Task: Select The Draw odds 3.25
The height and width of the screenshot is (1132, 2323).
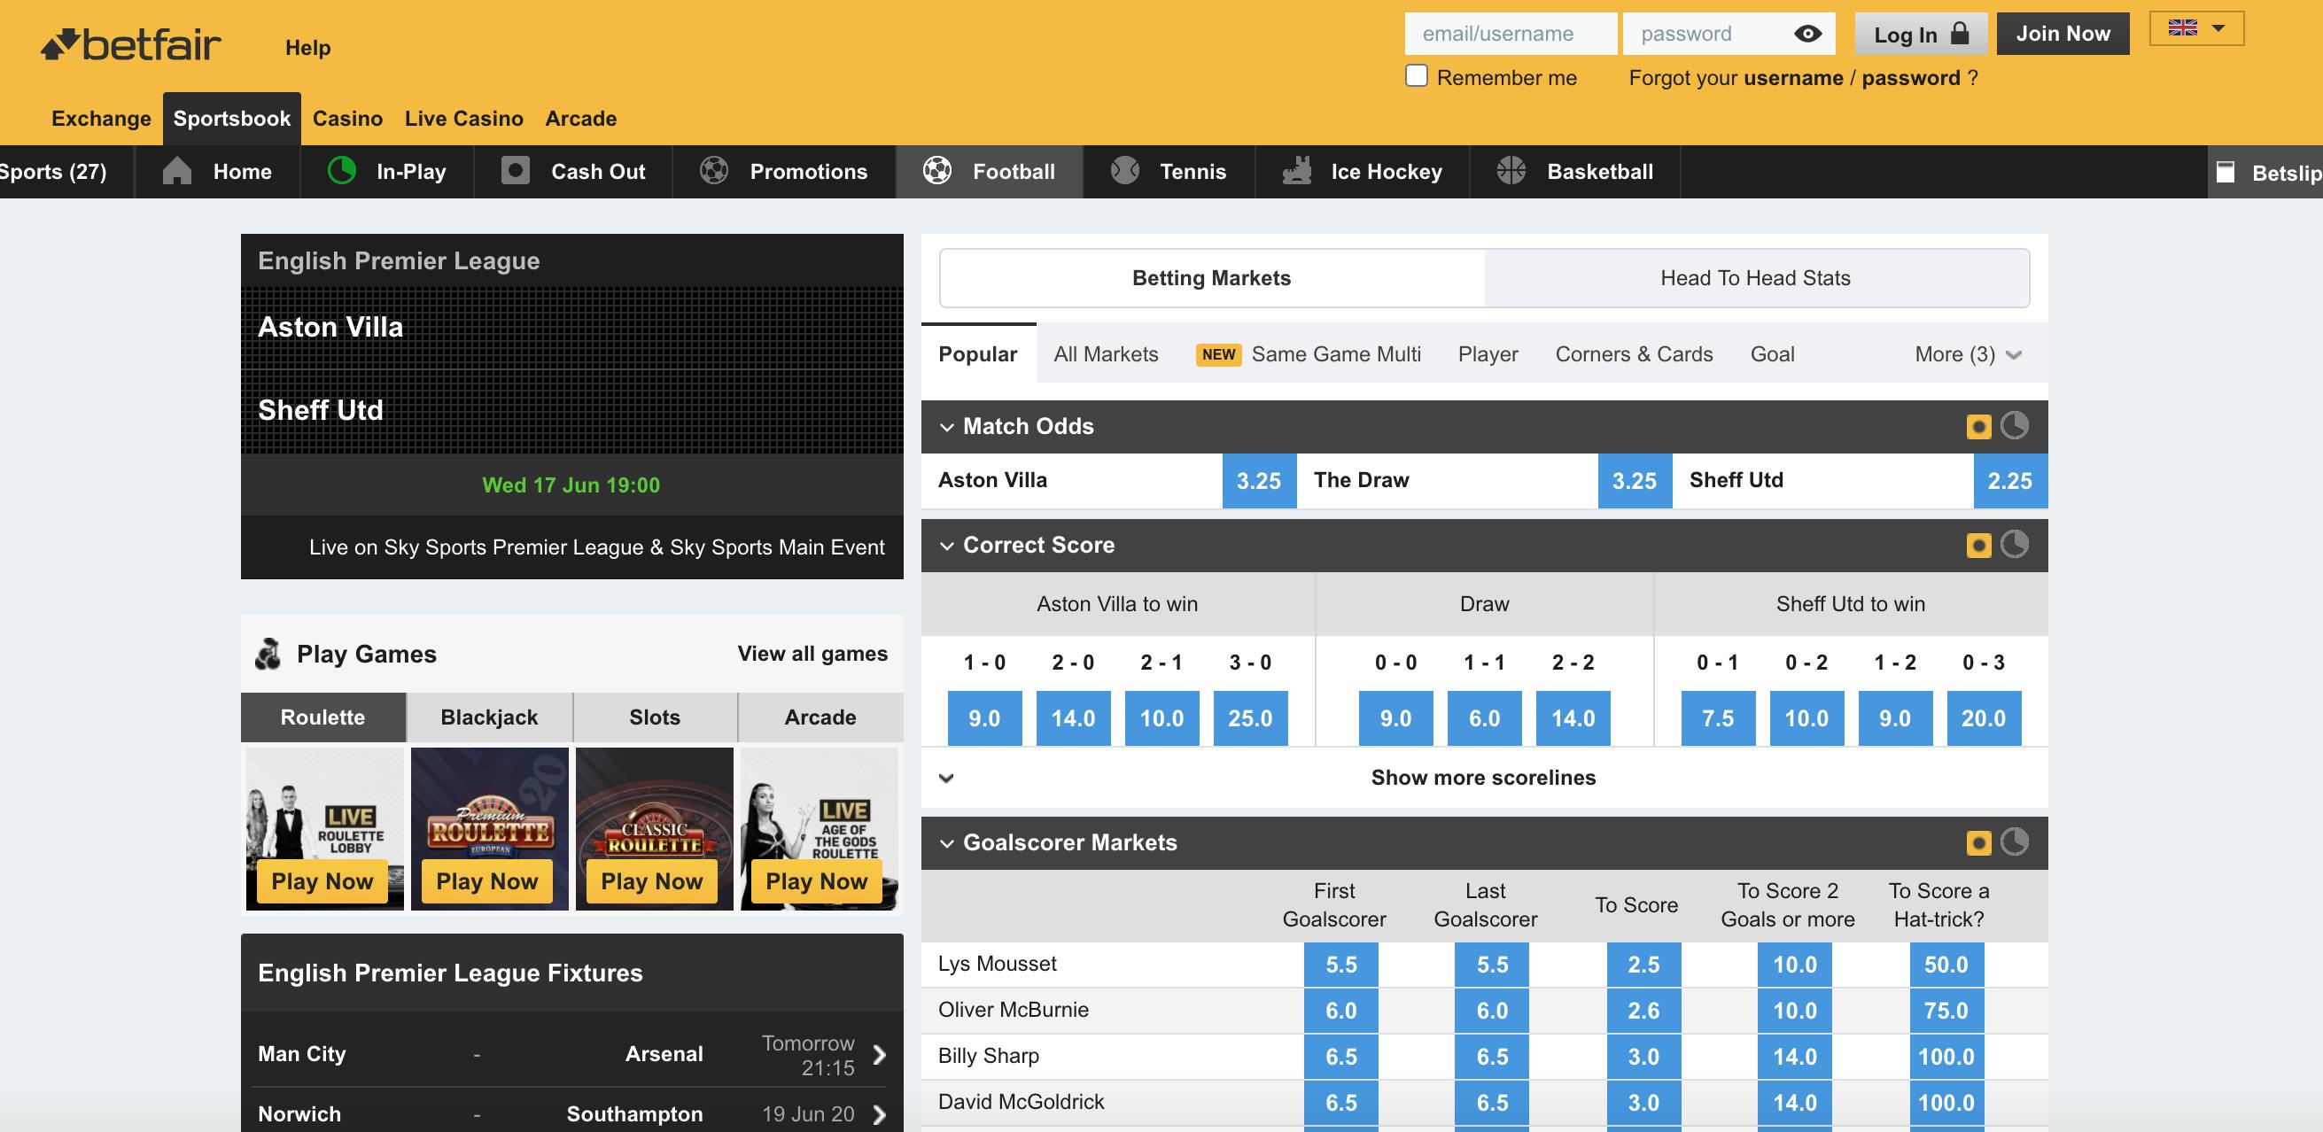Action: (1634, 480)
